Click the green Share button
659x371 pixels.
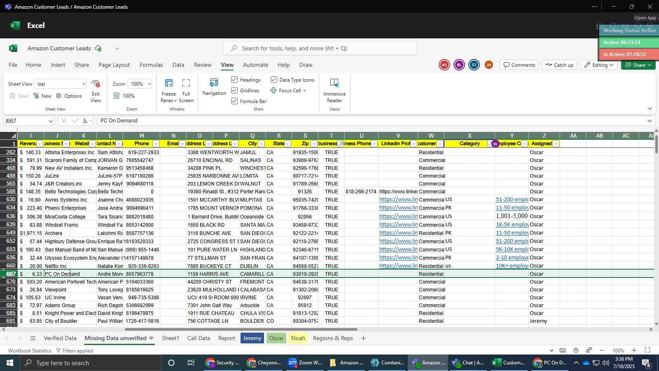coord(638,65)
